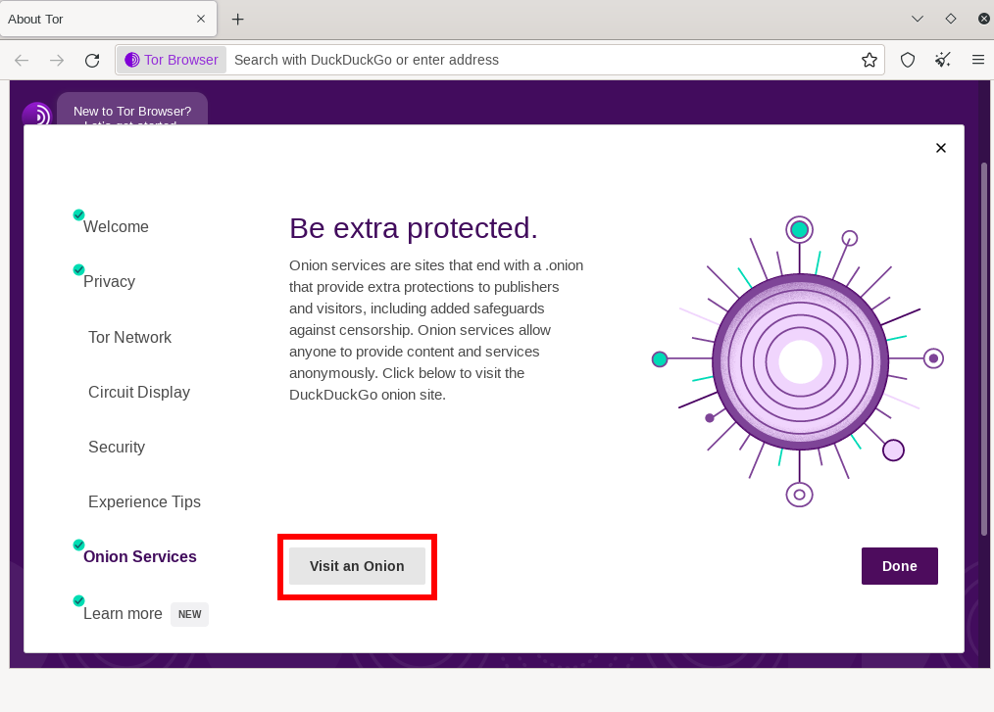Select the Welcome step in the sidebar
Image resolution: width=994 pixels, height=712 pixels.
[x=116, y=227]
